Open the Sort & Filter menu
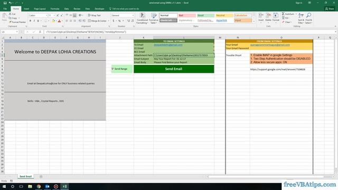This screenshot has width=338, height=190. pos(301,18)
